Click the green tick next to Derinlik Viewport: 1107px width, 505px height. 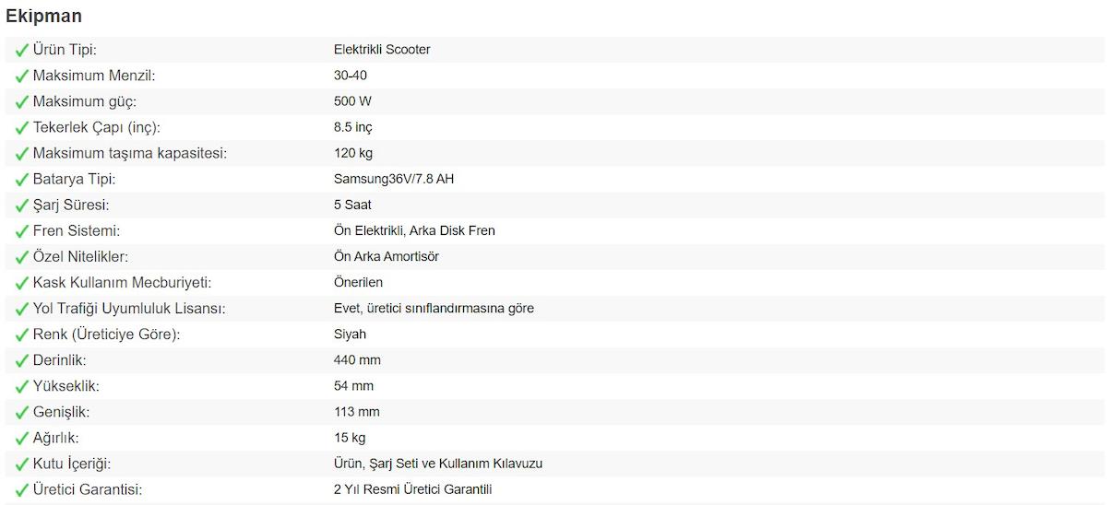click(x=21, y=360)
